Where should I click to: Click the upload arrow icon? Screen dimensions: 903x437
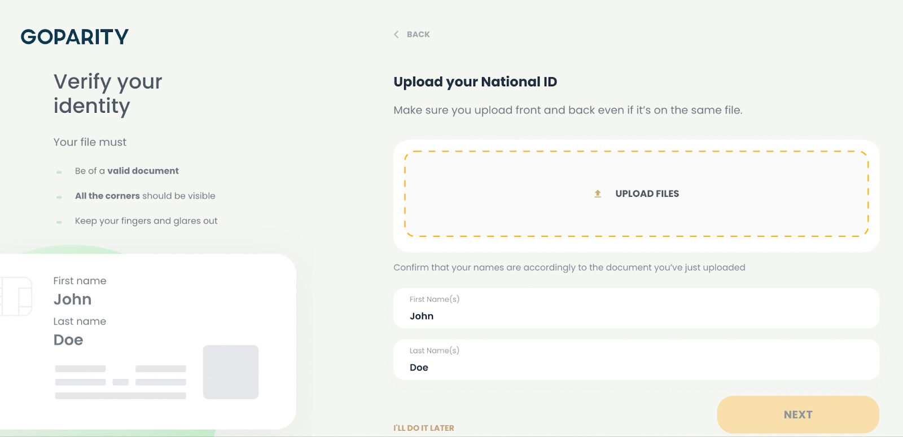coord(598,194)
